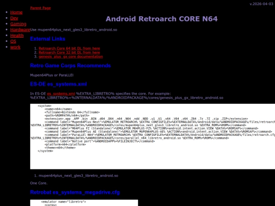Open the Hardware nav link

coord(20,30)
